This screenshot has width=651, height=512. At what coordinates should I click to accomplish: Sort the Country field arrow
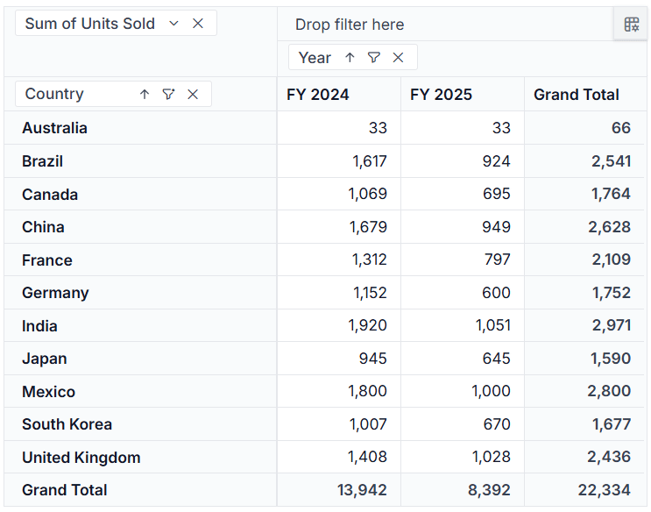click(145, 95)
